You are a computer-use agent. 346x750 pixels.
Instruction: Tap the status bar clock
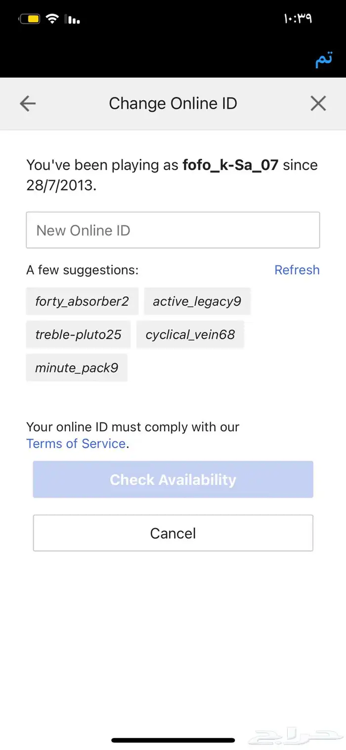pyautogui.click(x=298, y=19)
